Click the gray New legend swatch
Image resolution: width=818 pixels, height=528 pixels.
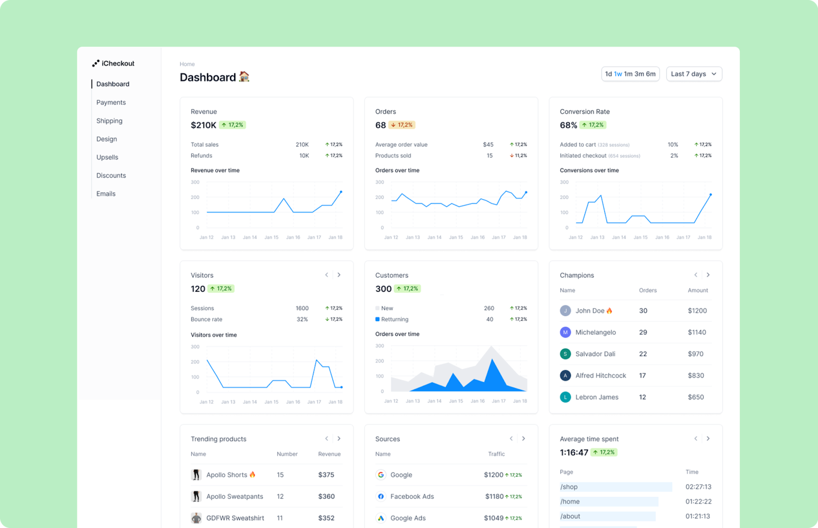(x=377, y=308)
